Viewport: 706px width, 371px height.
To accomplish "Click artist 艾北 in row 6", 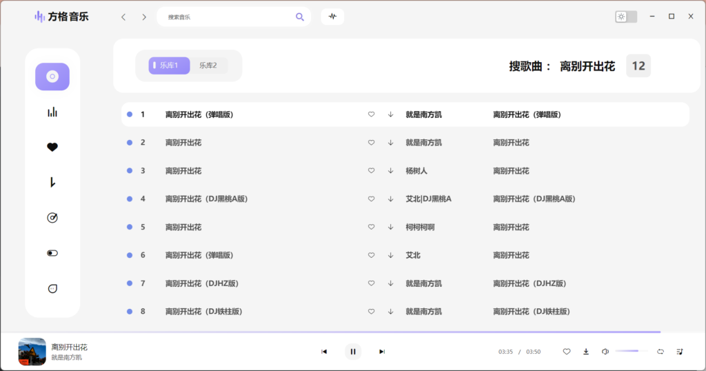I will pos(413,255).
